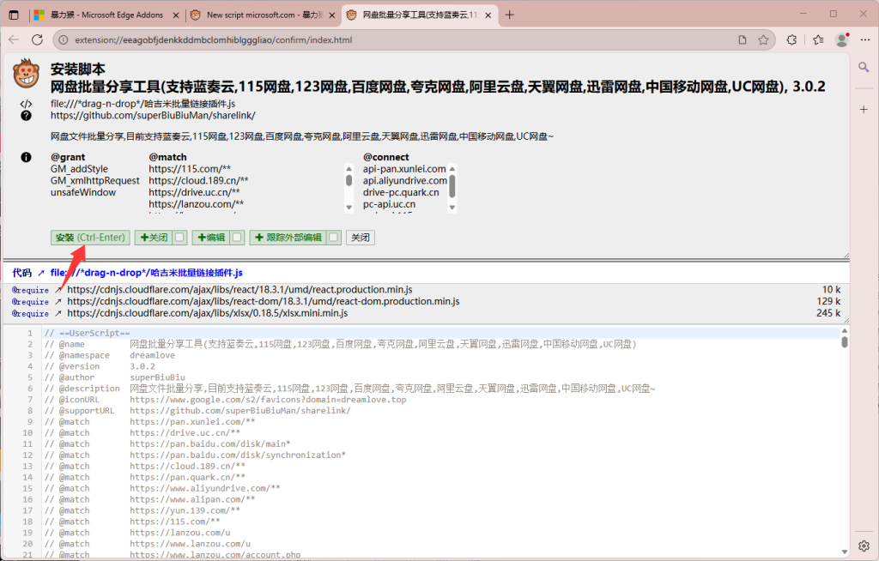Screen dimensions: 879x561
Task: Open Edge Settings and more menu
Action: [865, 39]
